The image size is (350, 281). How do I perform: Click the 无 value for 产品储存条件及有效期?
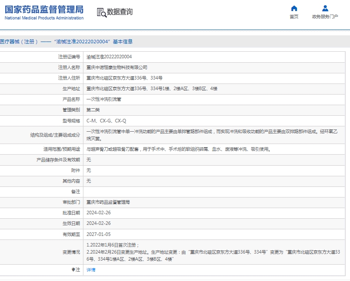(x=89, y=159)
